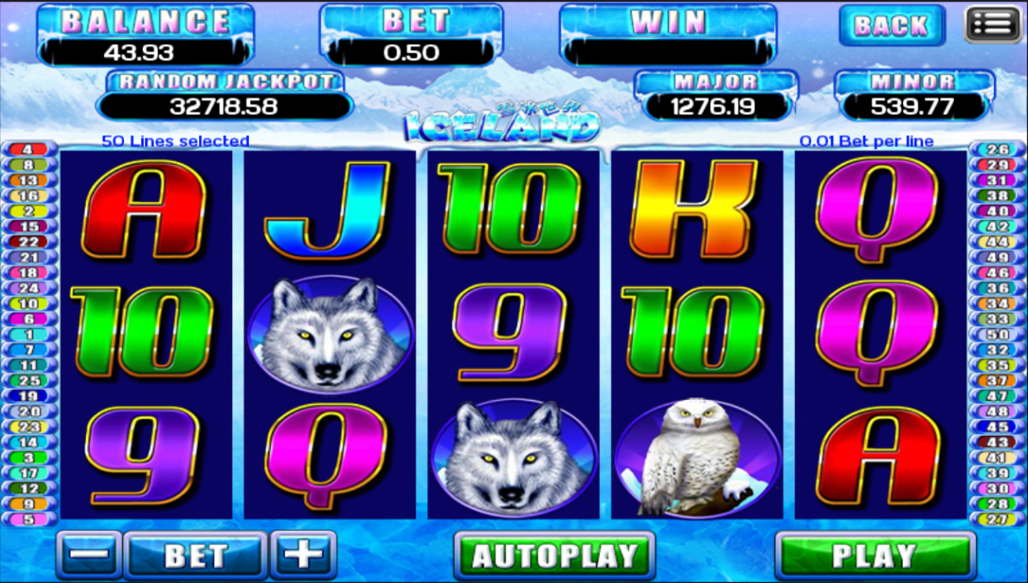The height and width of the screenshot is (583, 1028).
Task: Start Autoplay mode
Action: point(555,556)
